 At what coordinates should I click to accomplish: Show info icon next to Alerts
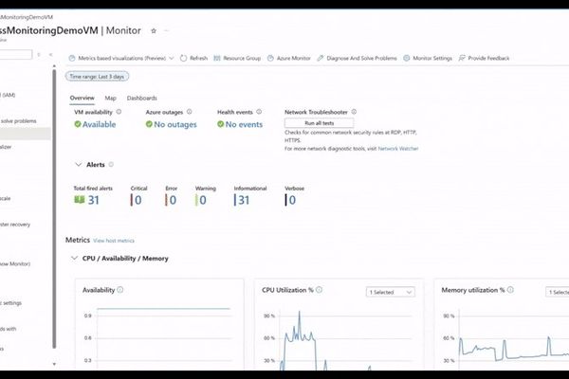pos(111,165)
